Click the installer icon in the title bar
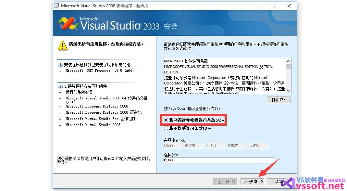The height and width of the screenshot is (191, 347). point(57,6)
